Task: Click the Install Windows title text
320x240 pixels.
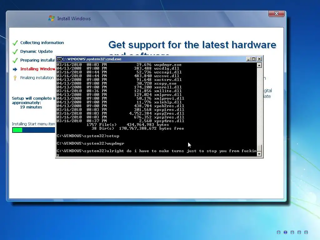Action: point(74,18)
